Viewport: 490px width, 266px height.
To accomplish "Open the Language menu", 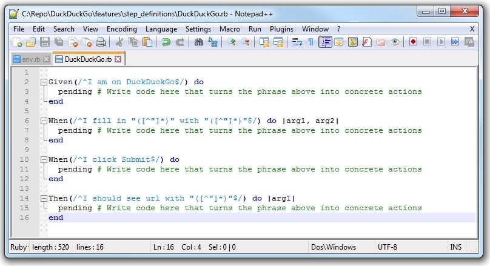I will coord(161,29).
